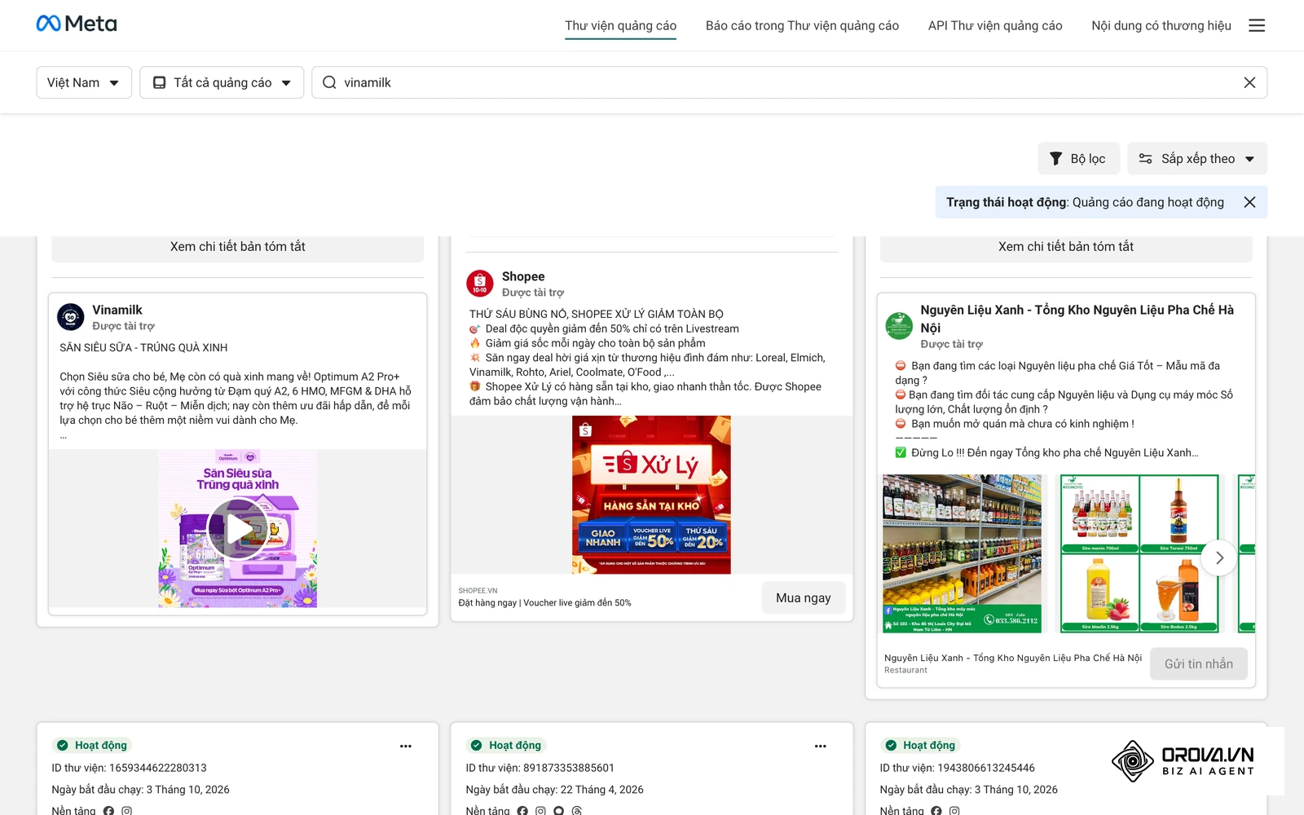Open the Việt Nam country dropdown

[x=84, y=82]
